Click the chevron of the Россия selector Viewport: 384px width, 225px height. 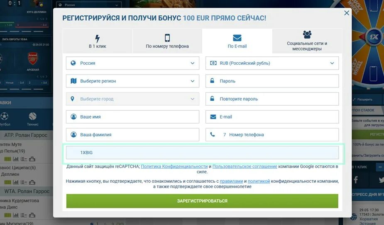[x=193, y=63]
